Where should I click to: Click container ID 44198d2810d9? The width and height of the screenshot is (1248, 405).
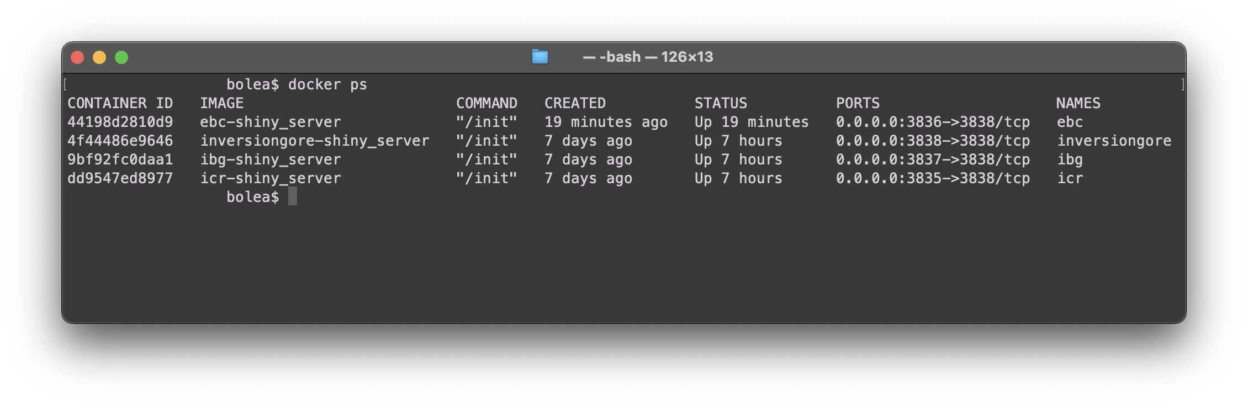(x=120, y=122)
